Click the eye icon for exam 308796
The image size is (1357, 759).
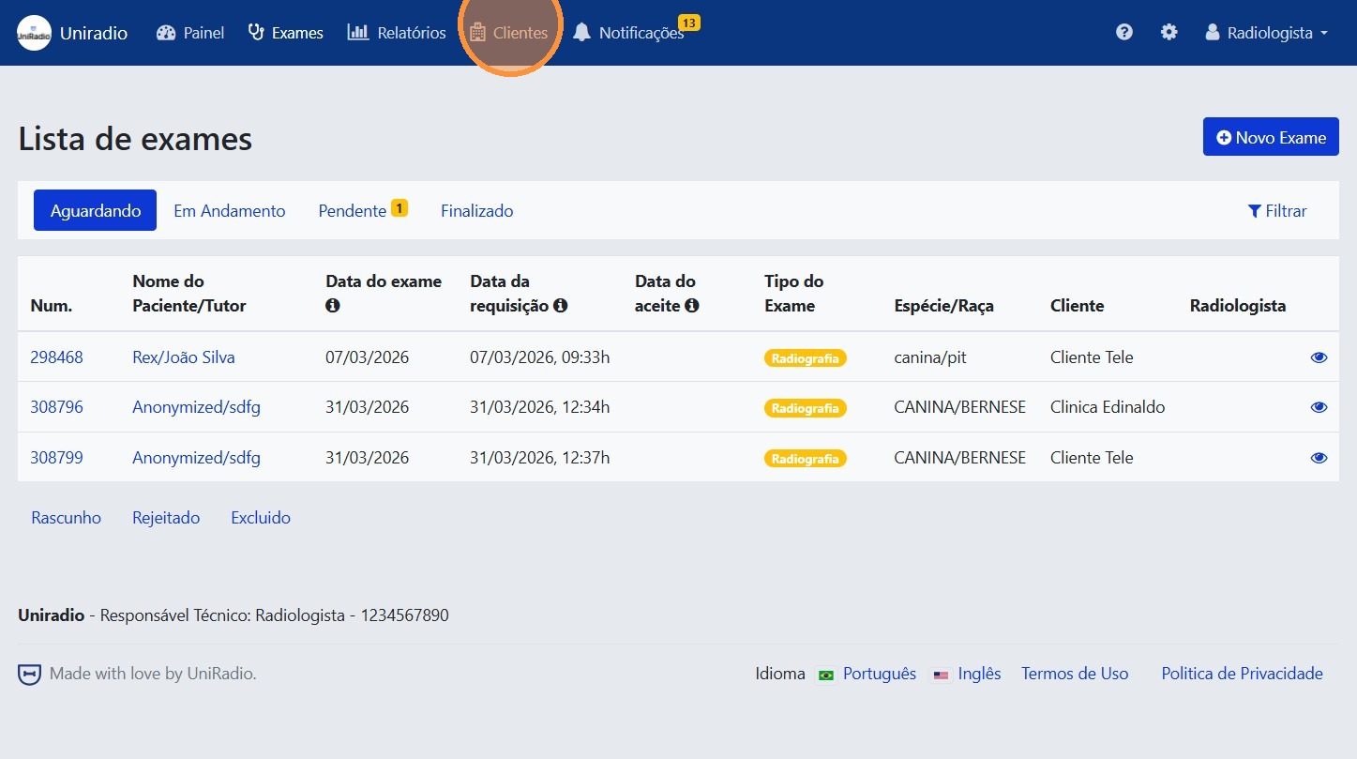1319,406
